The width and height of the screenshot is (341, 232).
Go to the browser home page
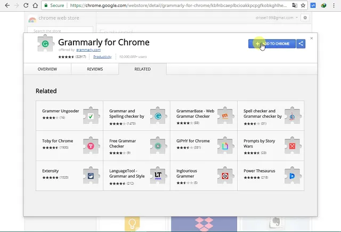click(x=35, y=5)
